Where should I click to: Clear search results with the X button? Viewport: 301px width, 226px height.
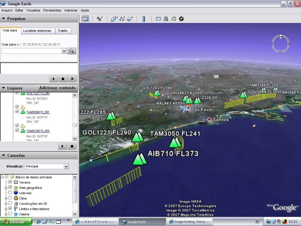pyautogui.click(x=72, y=79)
